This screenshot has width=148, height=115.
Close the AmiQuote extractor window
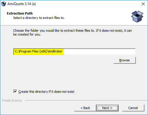point(143,4)
